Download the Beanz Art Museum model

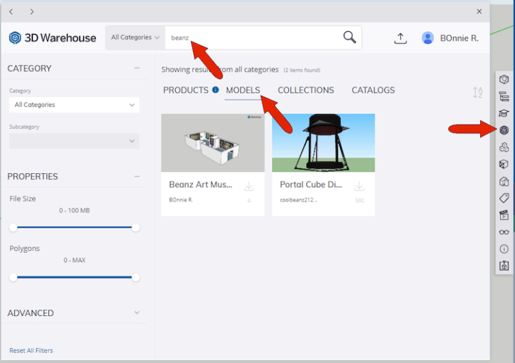click(249, 186)
